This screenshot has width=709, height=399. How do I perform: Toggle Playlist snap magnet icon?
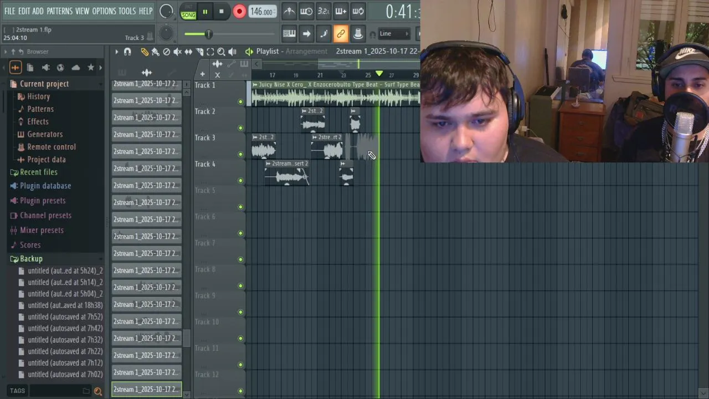pyautogui.click(x=127, y=52)
